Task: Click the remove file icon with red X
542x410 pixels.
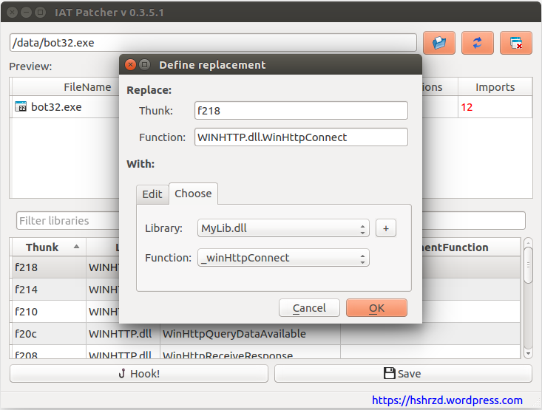Action: [516, 43]
